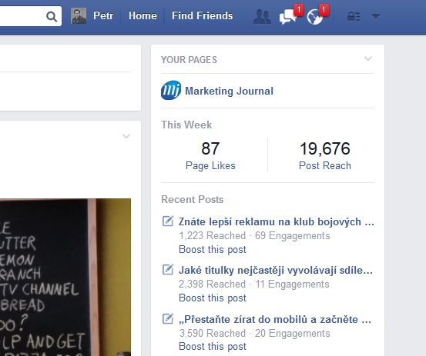Image resolution: width=426 pixels, height=356 pixels.
Task: Click edit icon beside 'Jaké titulky' post
Action: (x=168, y=270)
